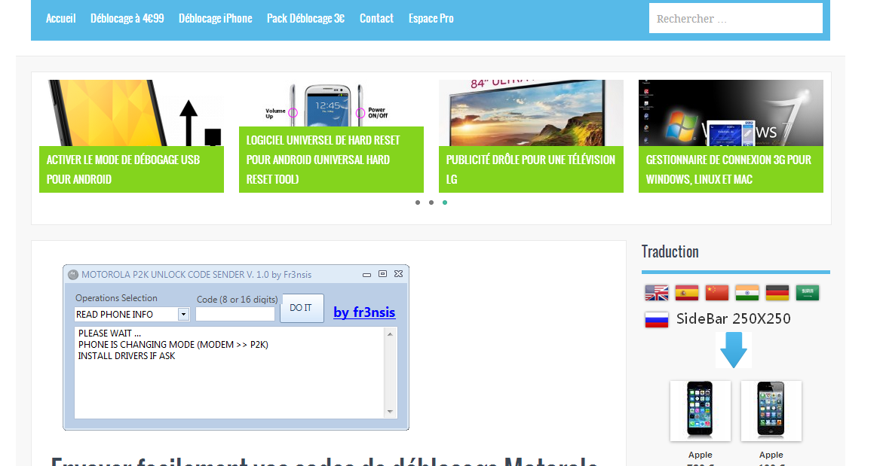Click the Nexus phone USB debug thumbnail
Viewport: 883px width, 466px height.
pyautogui.click(x=131, y=113)
